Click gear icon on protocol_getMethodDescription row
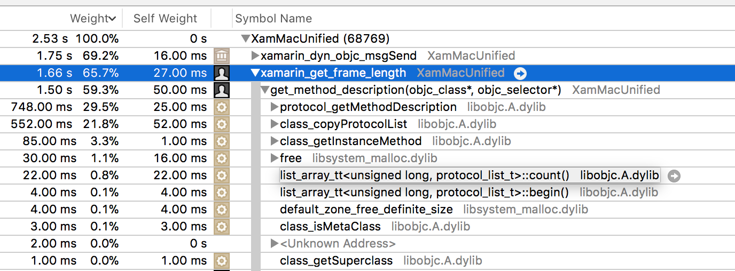The image size is (735, 271). tap(221, 107)
